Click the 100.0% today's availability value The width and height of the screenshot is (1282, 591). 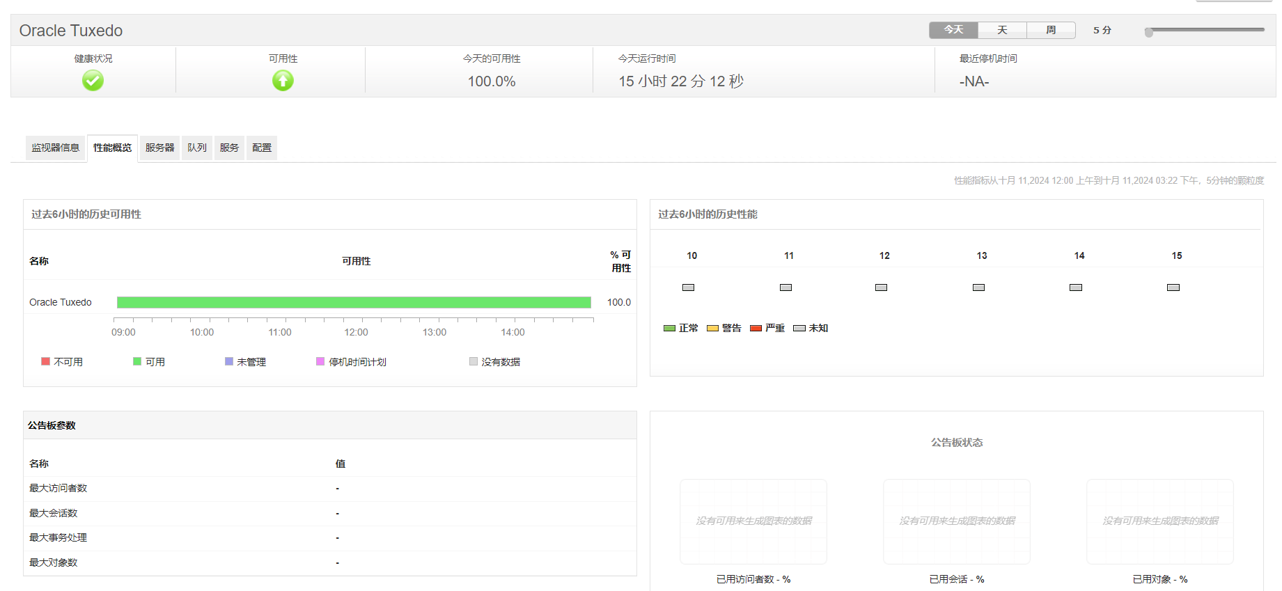pyautogui.click(x=492, y=81)
